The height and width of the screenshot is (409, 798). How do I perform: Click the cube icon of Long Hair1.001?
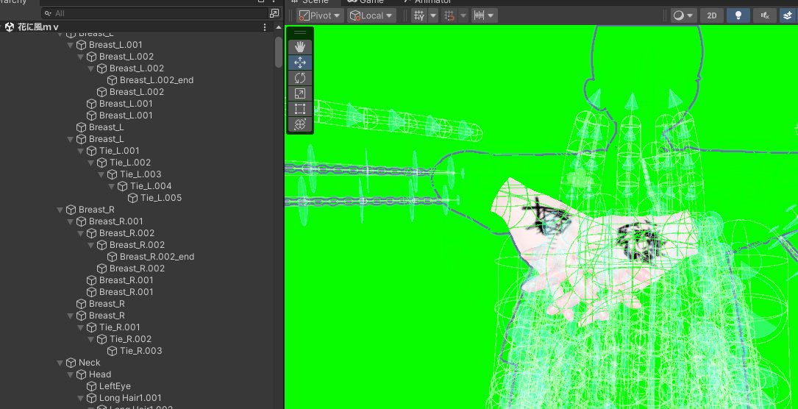pyautogui.click(x=92, y=398)
